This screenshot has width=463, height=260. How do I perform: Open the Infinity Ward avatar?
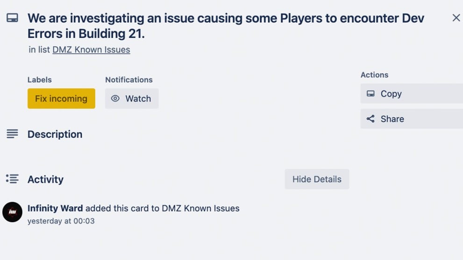click(12, 212)
